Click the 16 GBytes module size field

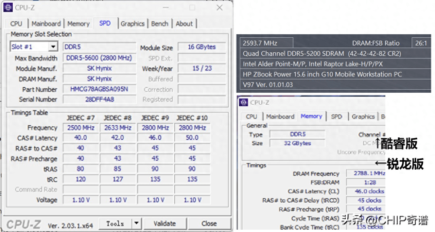click(202, 47)
